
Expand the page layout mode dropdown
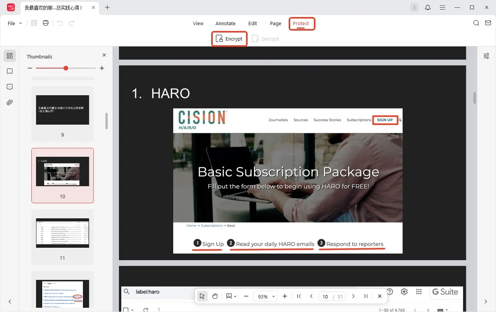click(x=231, y=296)
